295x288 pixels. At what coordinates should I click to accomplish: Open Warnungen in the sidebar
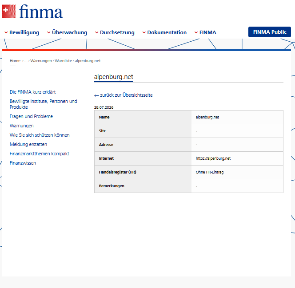point(22,126)
